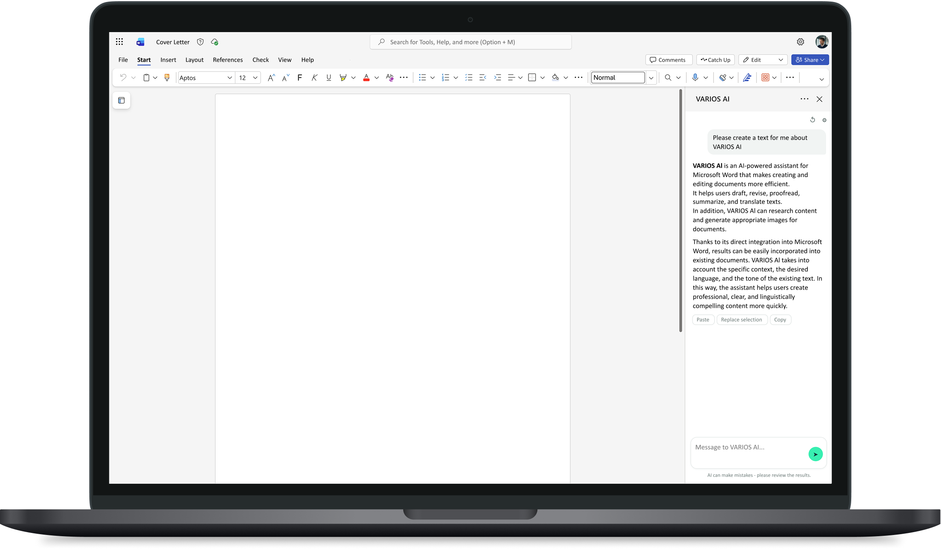Click the red add-ins grid icon
Screen dimensions: 941x550
click(x=765, y=77)
